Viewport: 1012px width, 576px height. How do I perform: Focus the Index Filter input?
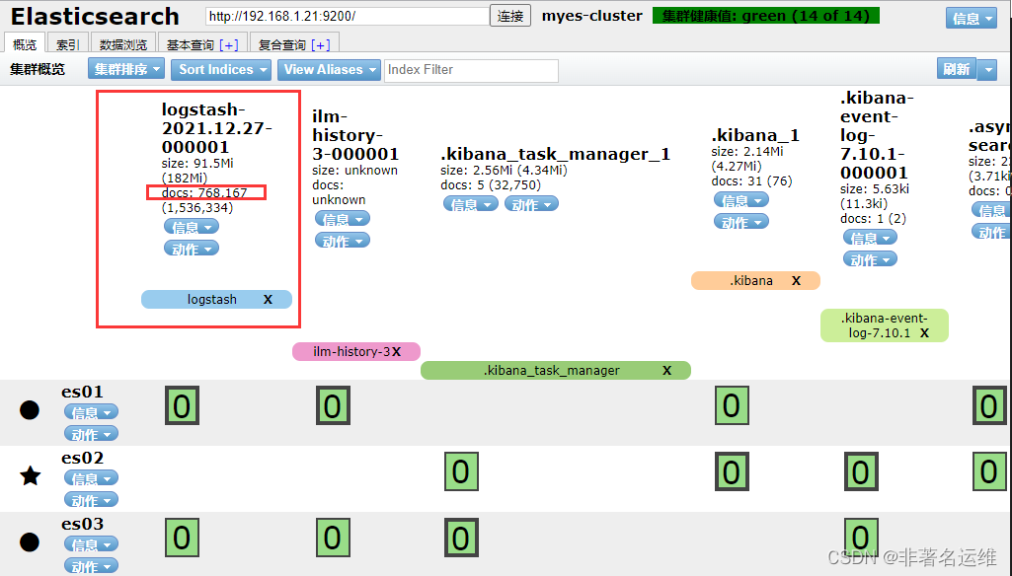471,70
